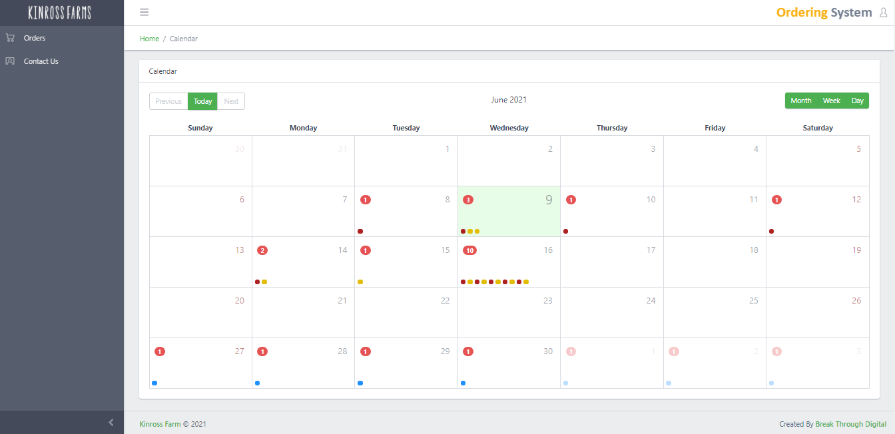Click the Orders cart icon
The height and width of the screenshot is (434, 895).
coord(10,38)
